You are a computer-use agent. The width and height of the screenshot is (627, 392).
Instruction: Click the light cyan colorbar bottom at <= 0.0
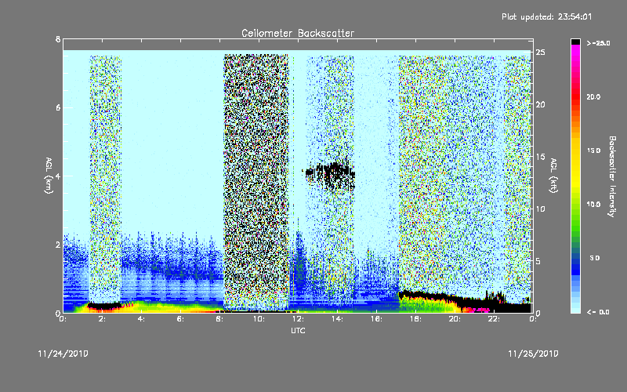point(575,309)
